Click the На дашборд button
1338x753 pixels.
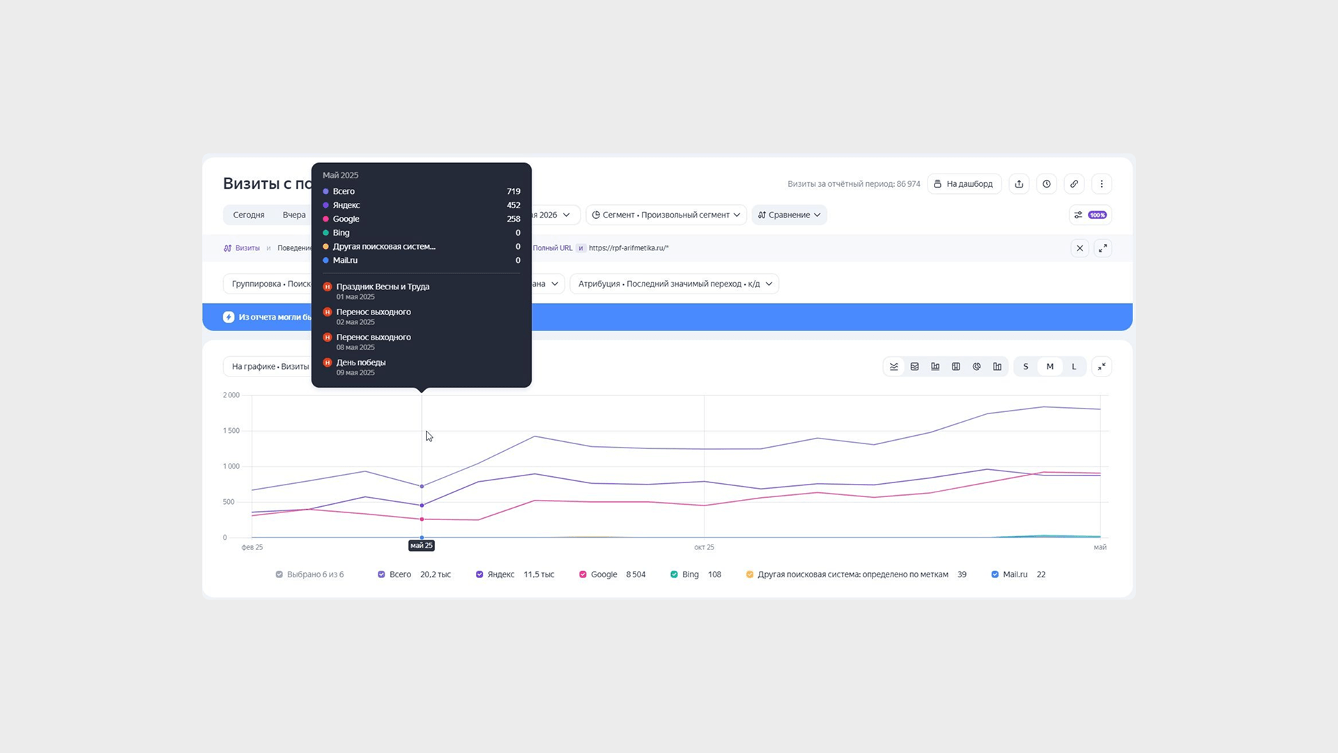coord(964,184)
